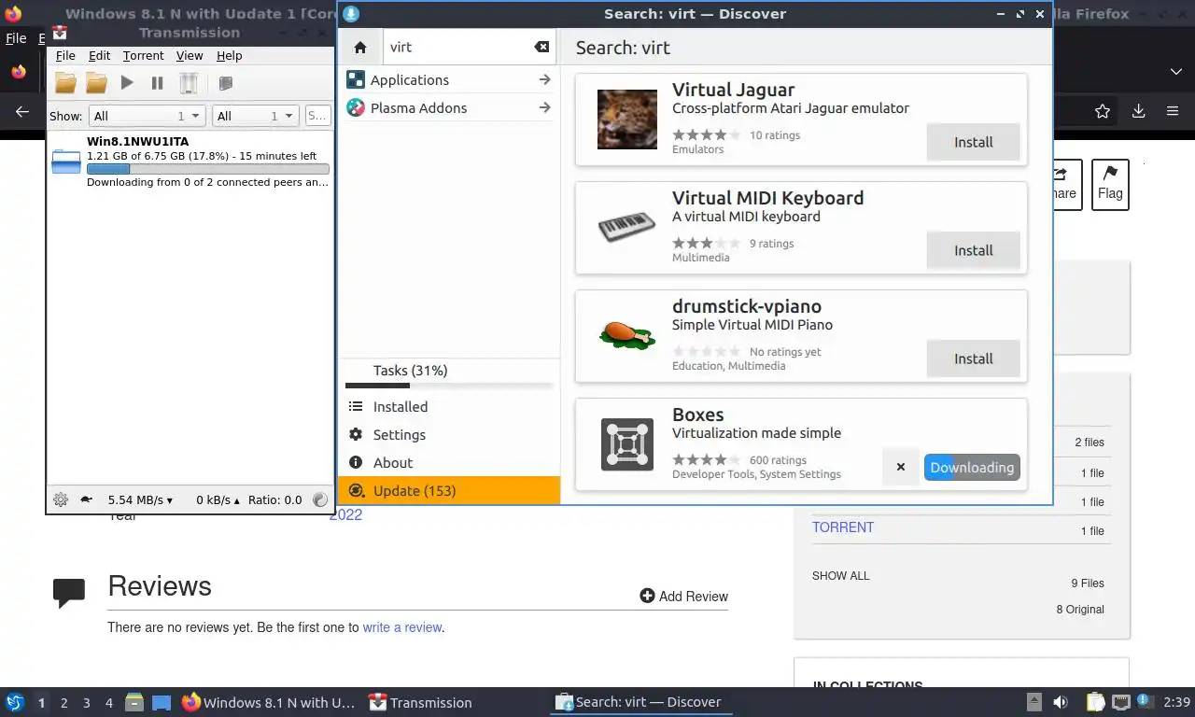This screenshot has height=717, width=1195.
Task: Open torrent properties icon in Transmission toolbar
Action: [x=225, y=83]
